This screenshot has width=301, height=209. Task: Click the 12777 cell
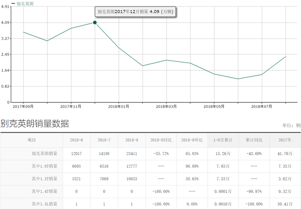click(132, 166)
